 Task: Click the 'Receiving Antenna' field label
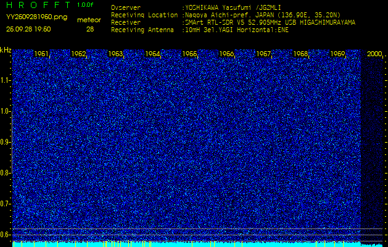click(x=142, y=30)
